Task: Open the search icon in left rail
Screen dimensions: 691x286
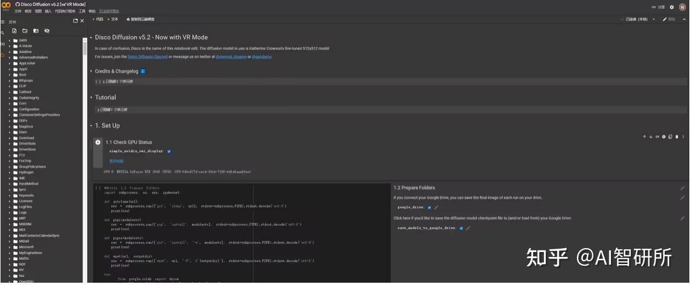Action: [3, 33]
